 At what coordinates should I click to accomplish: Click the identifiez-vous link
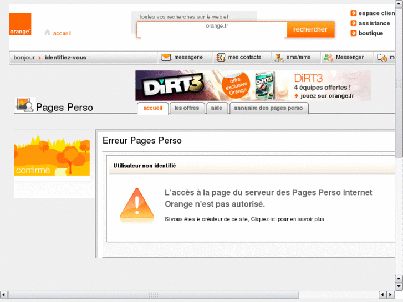pyautogui.click(x=65, y=57)
